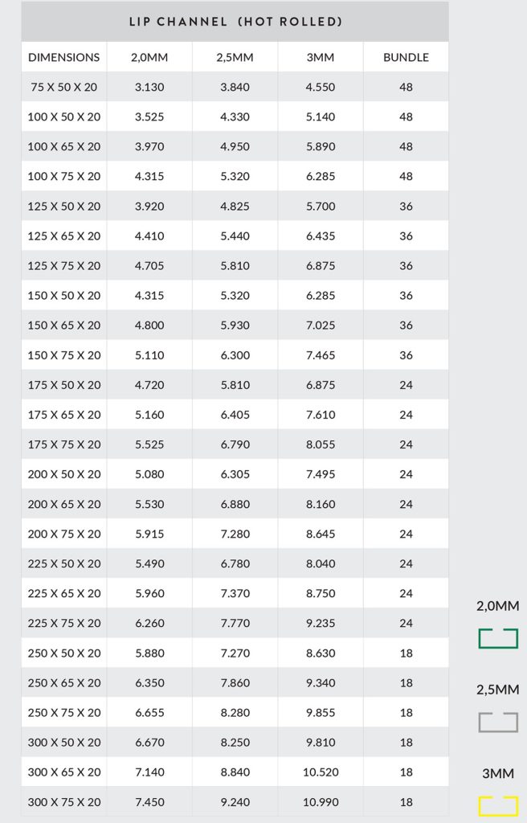Click the yellow 3MM channel profile icon
This screenshot has width=527, height=823.
click(x=498, y=805)
